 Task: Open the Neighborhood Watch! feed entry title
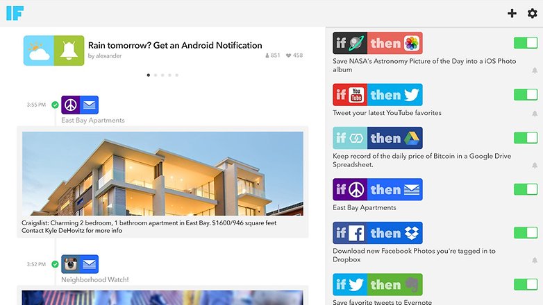pyautogui.click(x=95, y=279)
